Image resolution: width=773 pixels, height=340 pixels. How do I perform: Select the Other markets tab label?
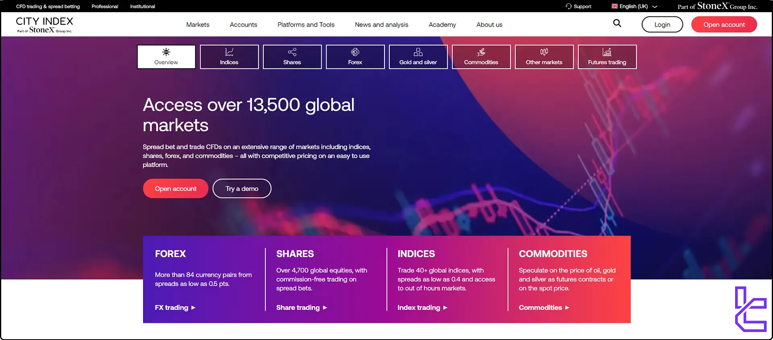point(544,62)
